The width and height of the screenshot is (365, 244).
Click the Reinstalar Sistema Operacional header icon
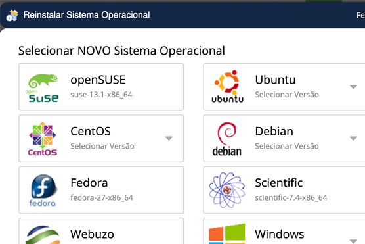coord(12,15)
